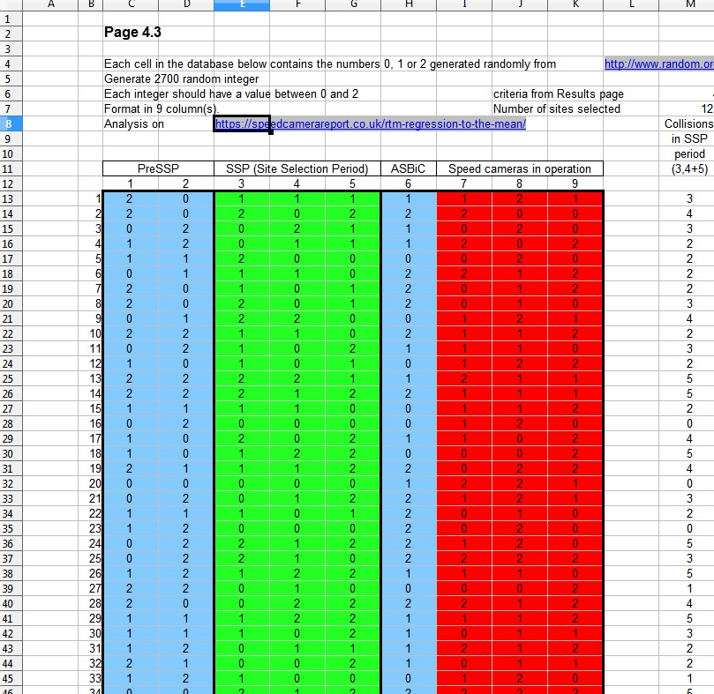The image size is (714, 694).
Task: Select the column M header
Action: point(689,4)
